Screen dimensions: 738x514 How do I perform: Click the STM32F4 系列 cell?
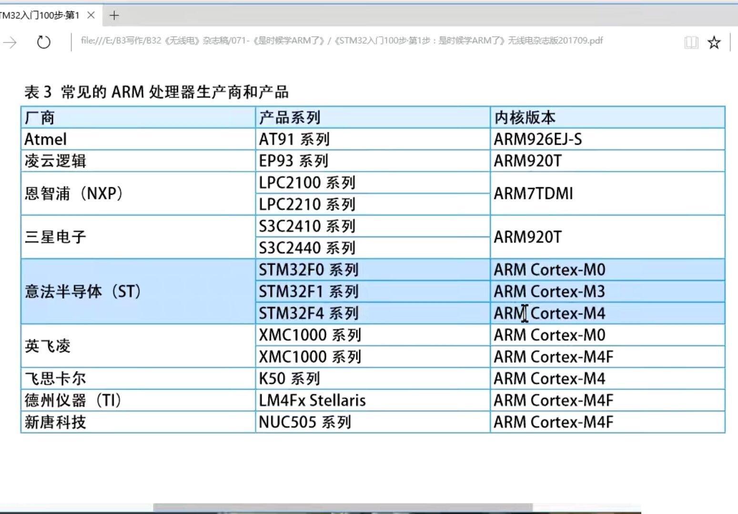[x=373, y=313]
